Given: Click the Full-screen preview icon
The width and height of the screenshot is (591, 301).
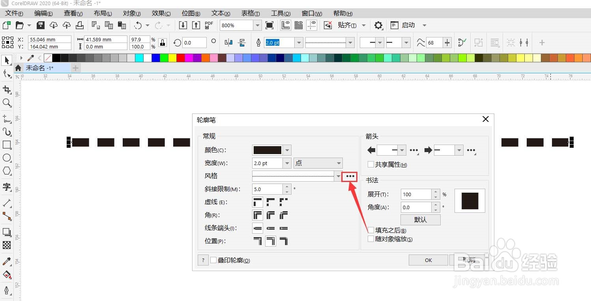Looking at the screenshot, I should click(269, 25).
